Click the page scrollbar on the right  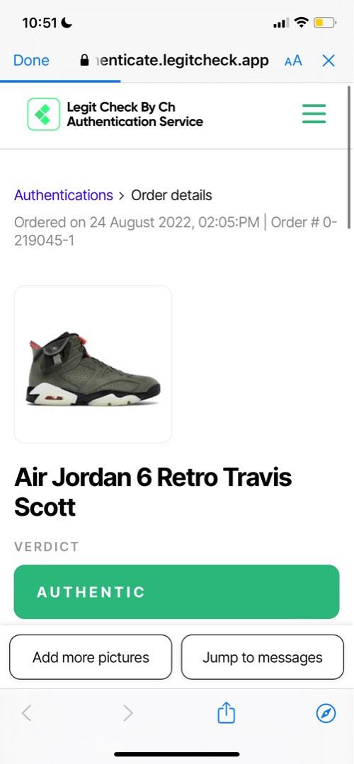click(x=349, y=157)
